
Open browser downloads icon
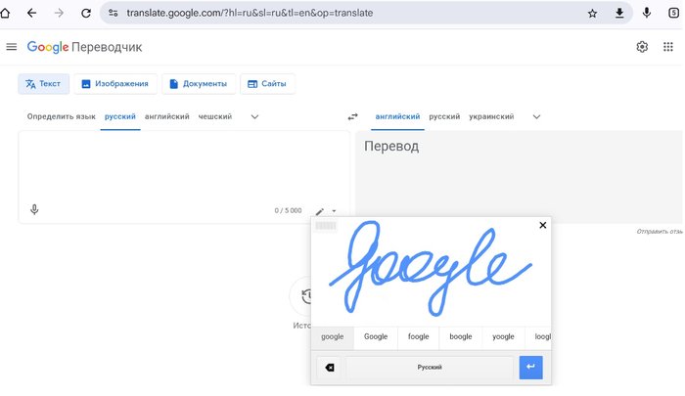619,13
